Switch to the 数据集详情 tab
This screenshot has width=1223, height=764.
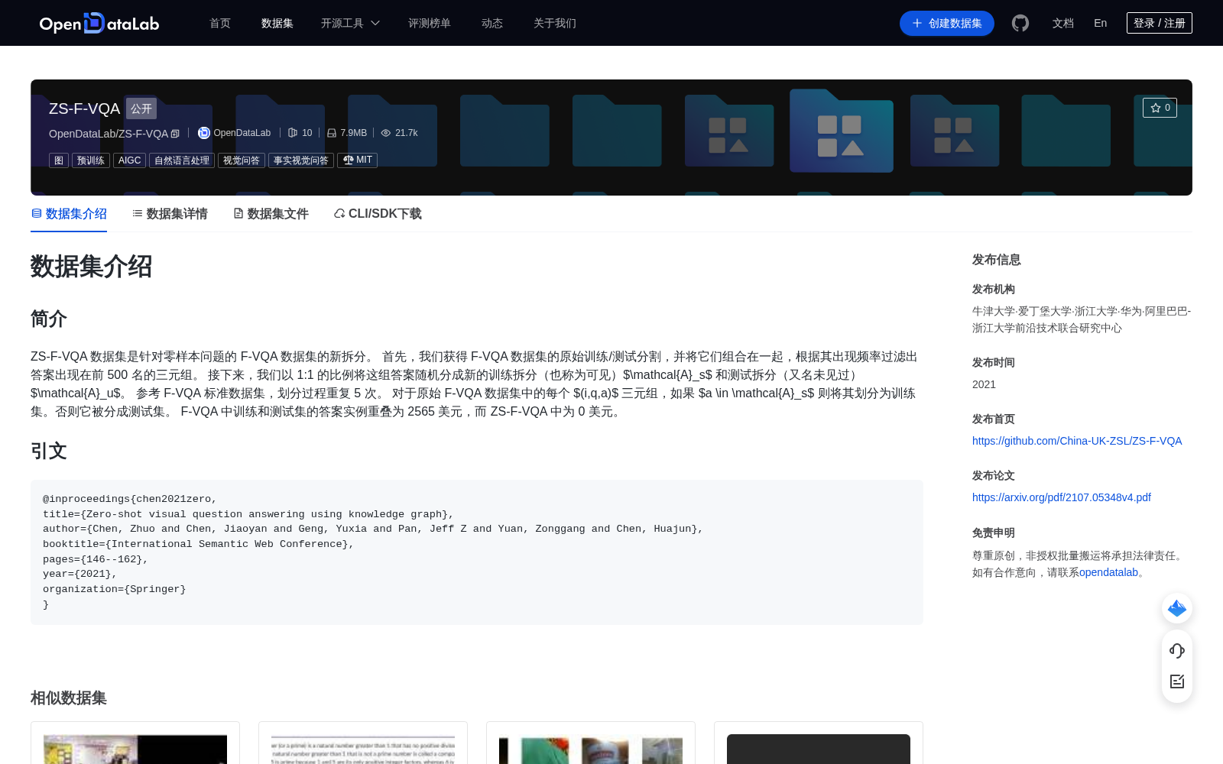point(170,214)
